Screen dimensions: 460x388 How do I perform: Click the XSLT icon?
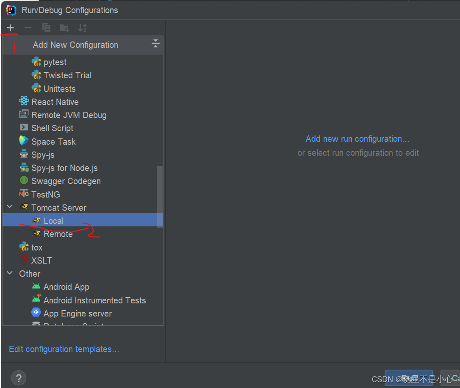24,260
